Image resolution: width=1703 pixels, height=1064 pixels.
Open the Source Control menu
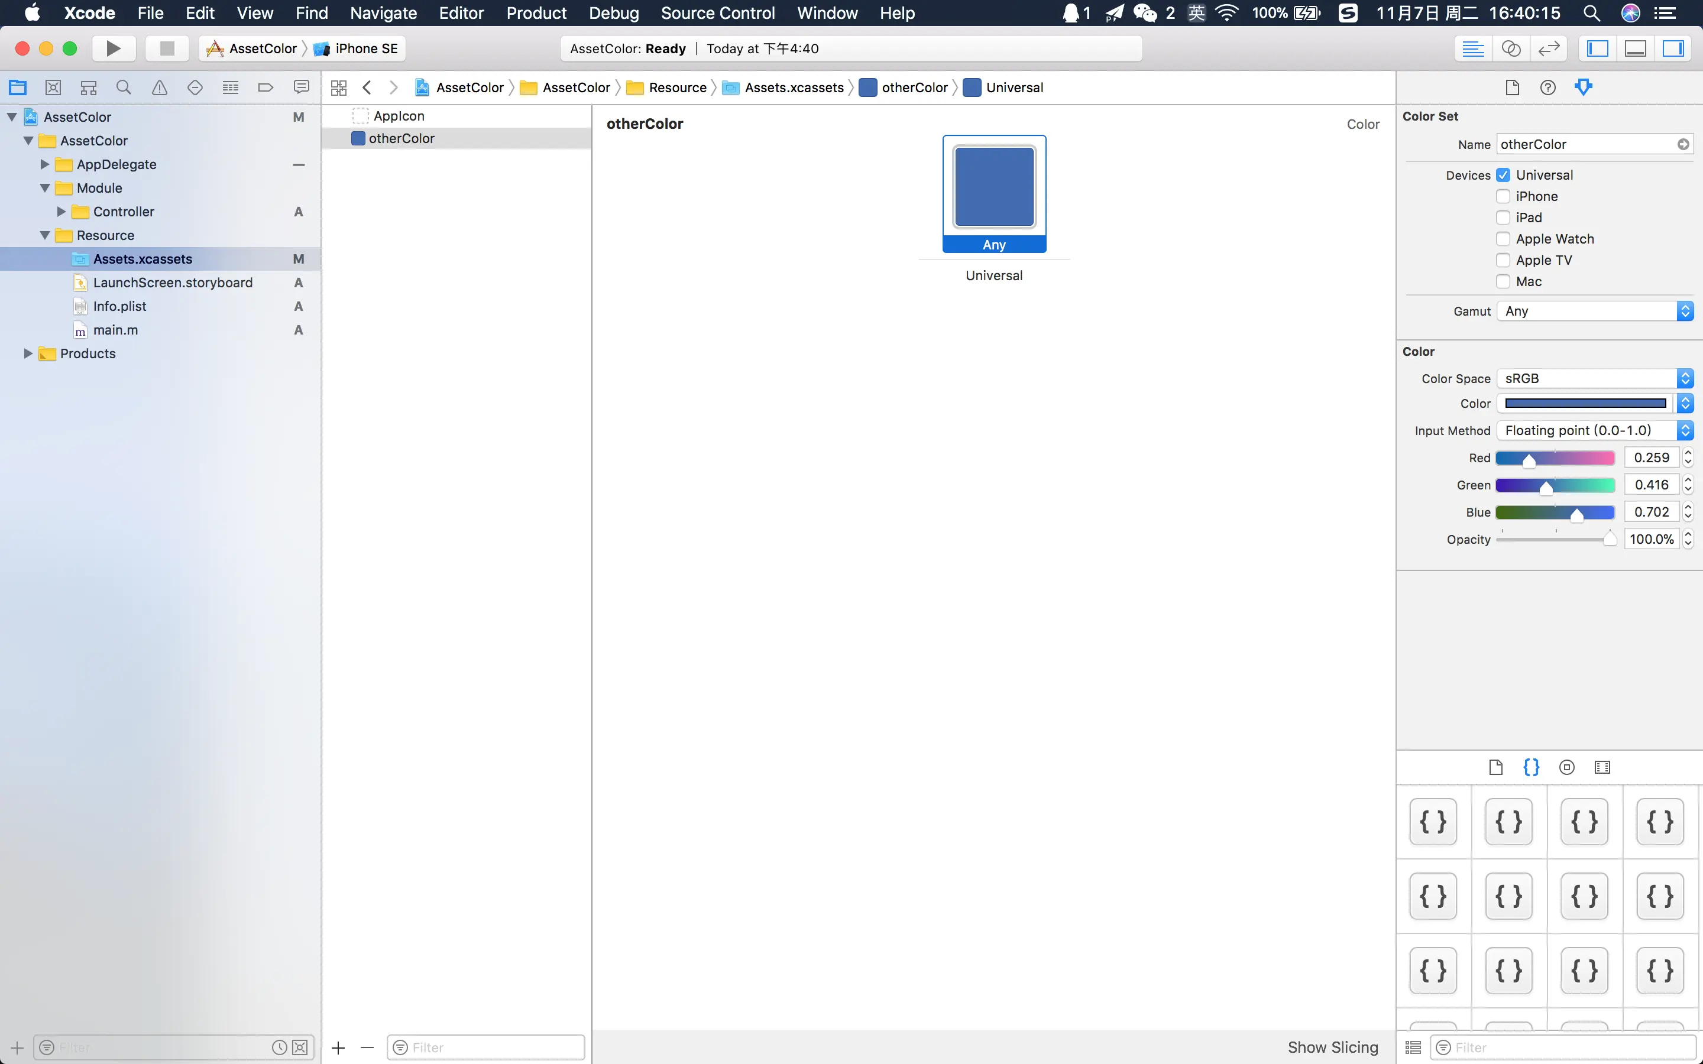(717, 12)
